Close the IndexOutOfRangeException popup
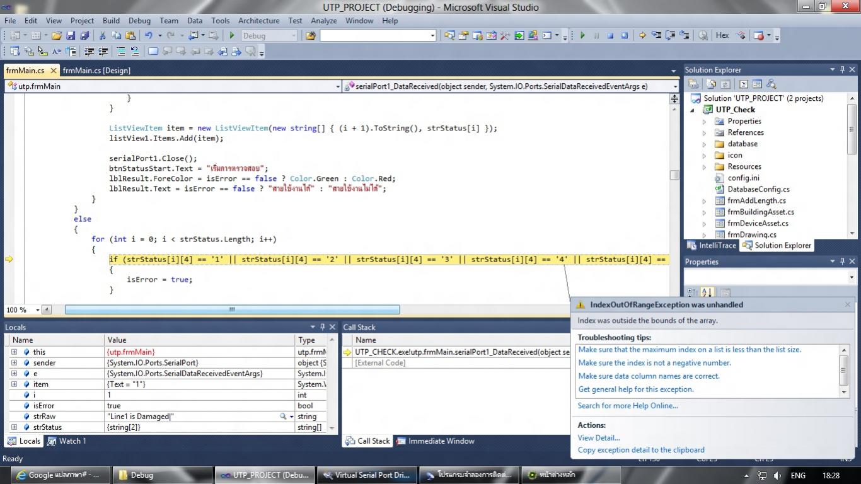 point(847,304)
